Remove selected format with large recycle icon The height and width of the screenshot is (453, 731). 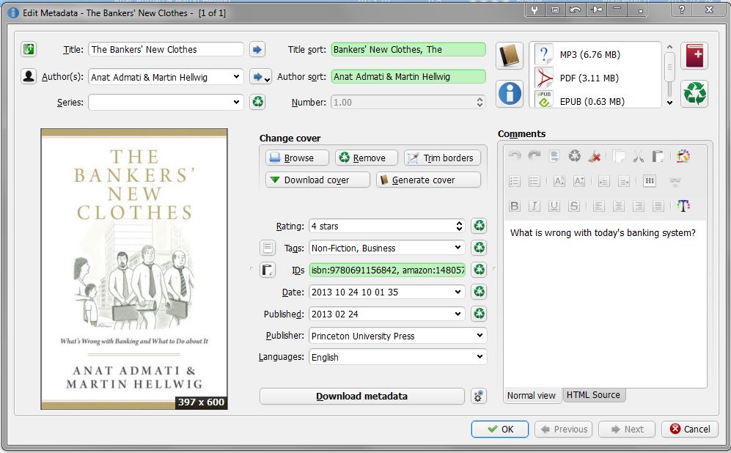694,93
